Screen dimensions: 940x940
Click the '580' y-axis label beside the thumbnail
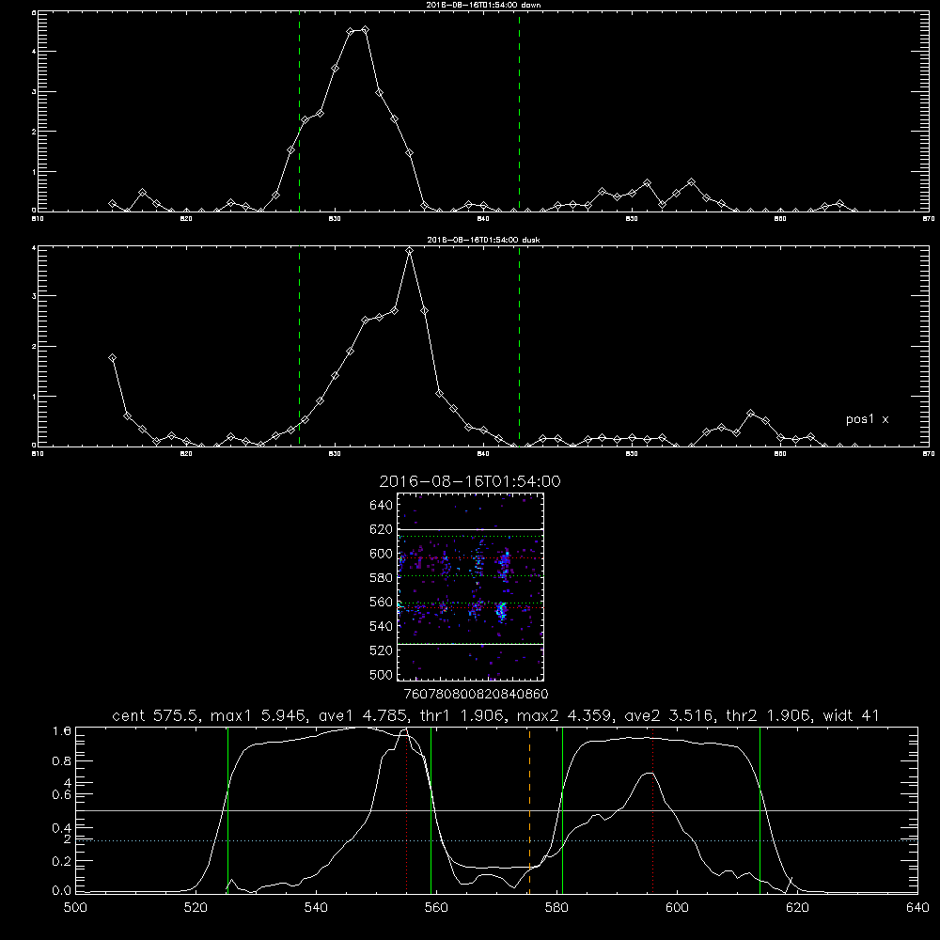[x=382, y=578]
